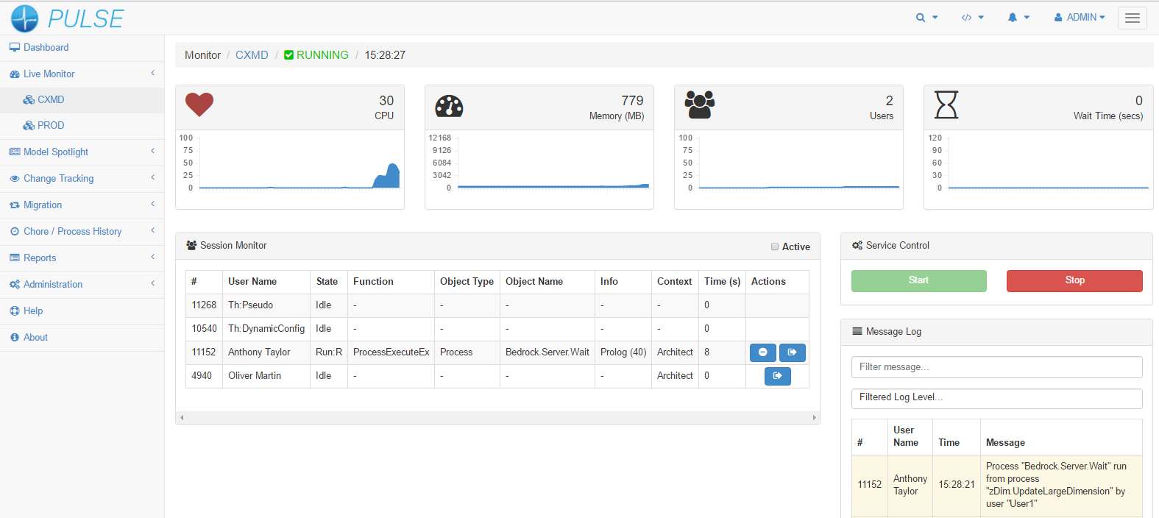The height and width of the screenshot is (518, 1159).
Task: Click the Filter message input field
Action: pyautogui.click(x=996, y=367)
